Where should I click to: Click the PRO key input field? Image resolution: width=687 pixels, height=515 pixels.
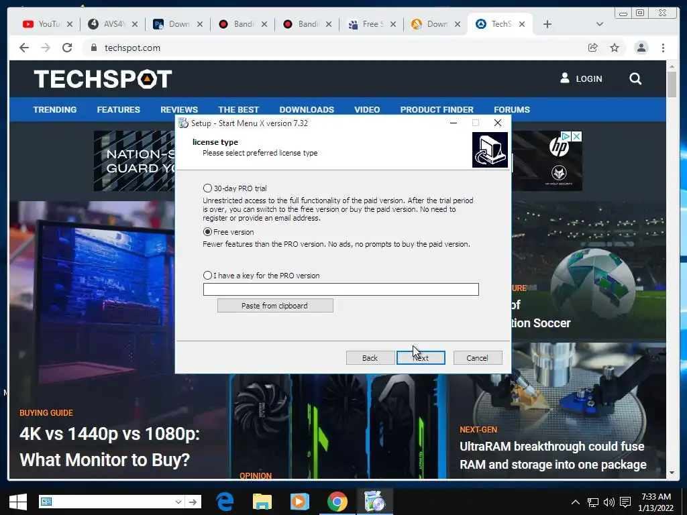point(341,289)
